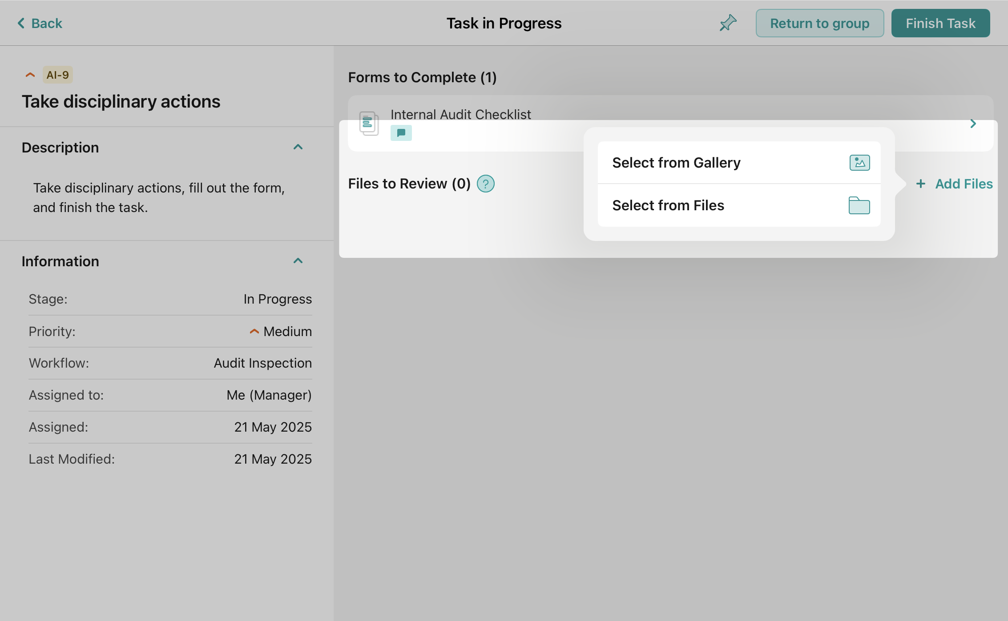Click the gallery picture icon
The height and width of the screenshot is (621, 1008).
click(859, 163)
